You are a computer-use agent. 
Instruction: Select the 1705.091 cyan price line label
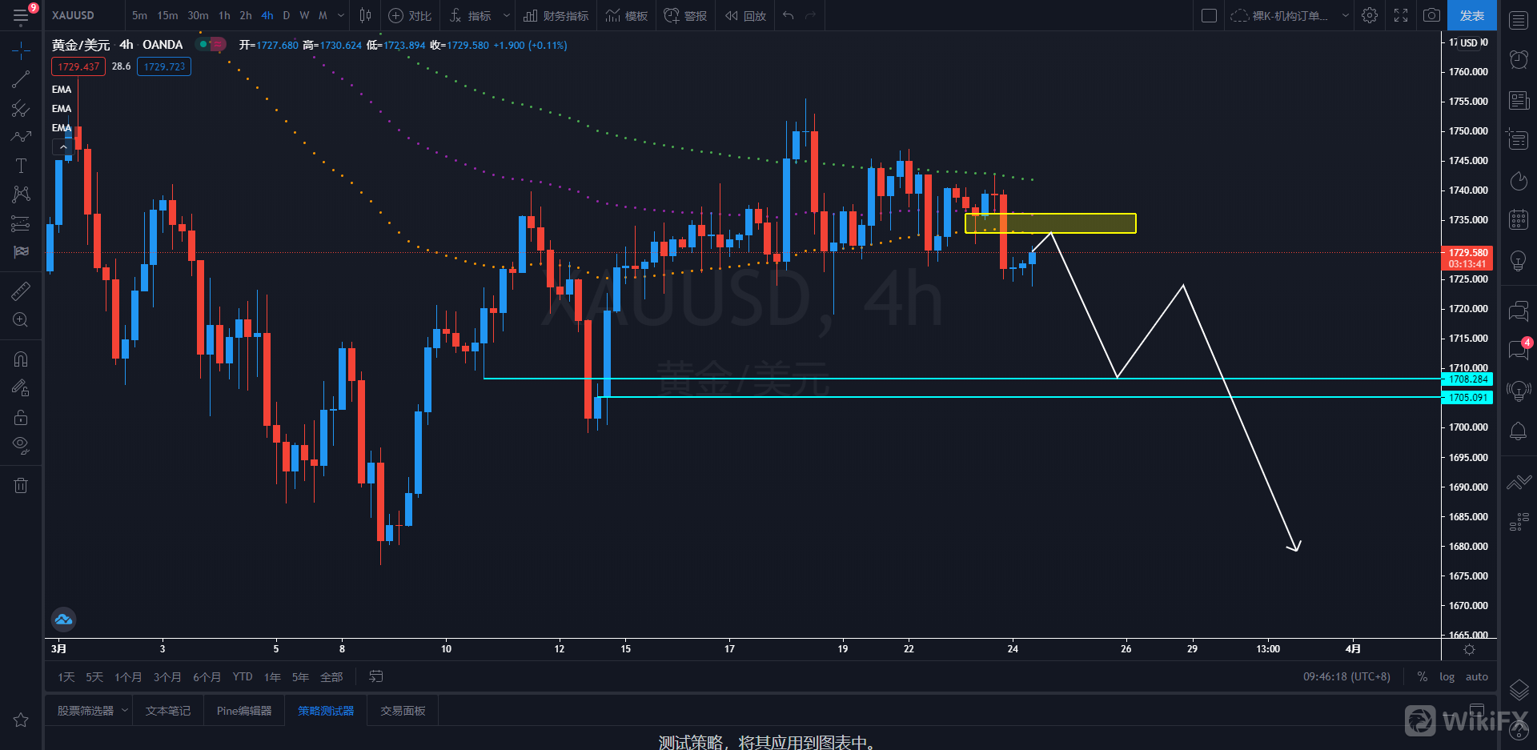click(1467, 397)
